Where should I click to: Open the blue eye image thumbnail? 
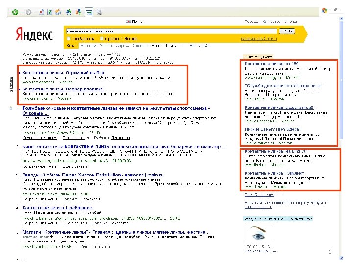[x=258, y=233]
